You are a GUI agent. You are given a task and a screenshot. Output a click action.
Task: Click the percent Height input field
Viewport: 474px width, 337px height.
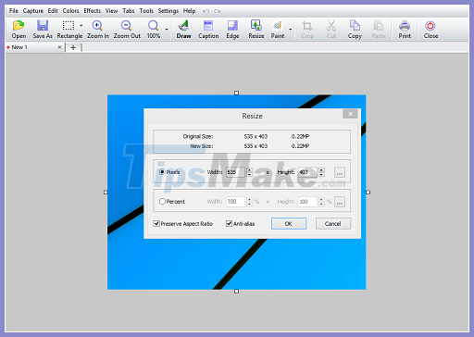[307, 202]
